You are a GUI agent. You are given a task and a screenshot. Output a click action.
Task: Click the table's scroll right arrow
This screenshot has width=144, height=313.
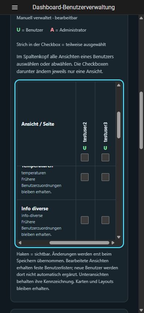tap(113, 243)
